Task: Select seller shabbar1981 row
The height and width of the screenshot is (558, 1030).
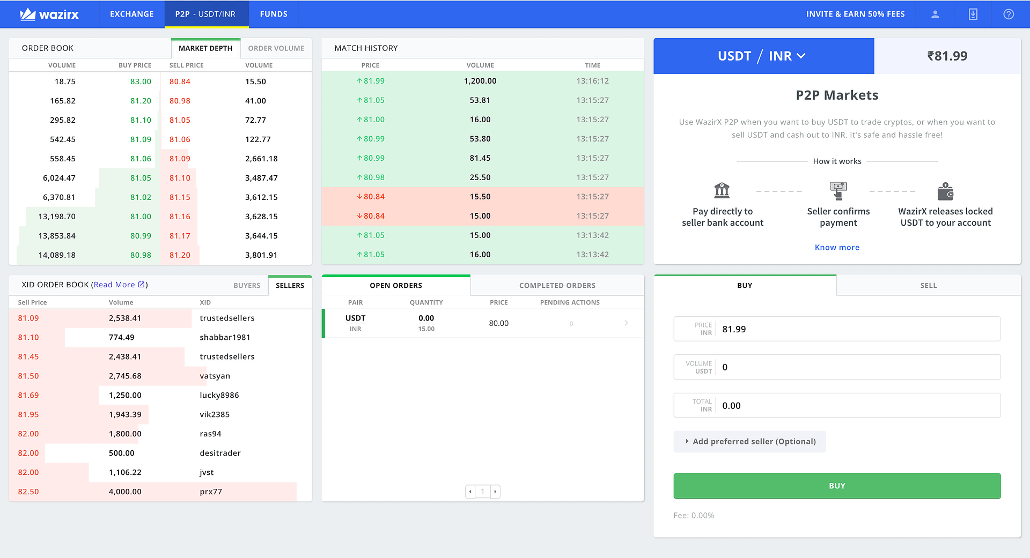Action: click(x=160, y=337)
